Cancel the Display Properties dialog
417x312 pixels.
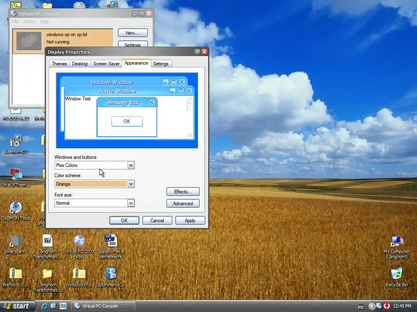pos(157,221)
